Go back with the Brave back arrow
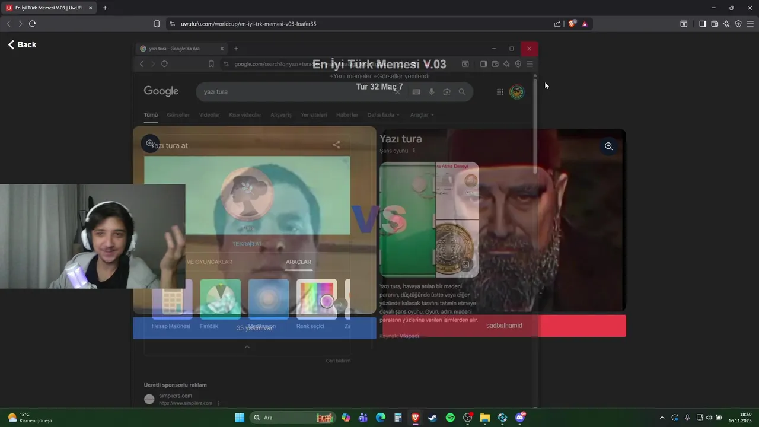 tap(9, 24)
